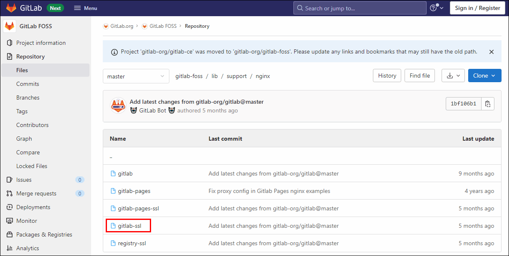The image size is (509, 256).
Task: Open last commit link in registry-ssl row
Action: point(273,243)
